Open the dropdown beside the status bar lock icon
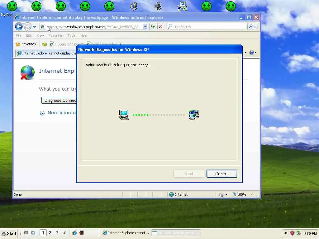Screen dimensions: 319x239 [226, 195]
